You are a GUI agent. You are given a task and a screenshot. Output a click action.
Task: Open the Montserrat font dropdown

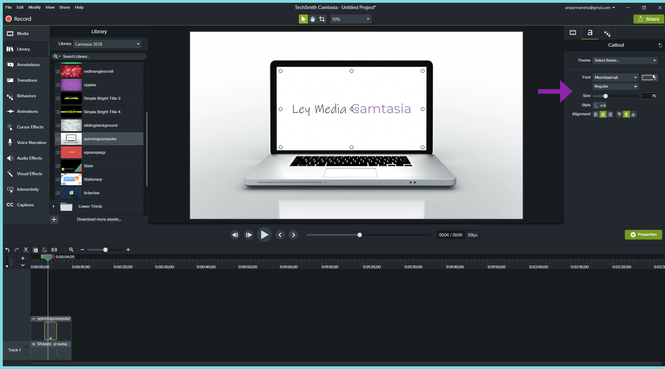pyautogui.click(x=616, y=78)
